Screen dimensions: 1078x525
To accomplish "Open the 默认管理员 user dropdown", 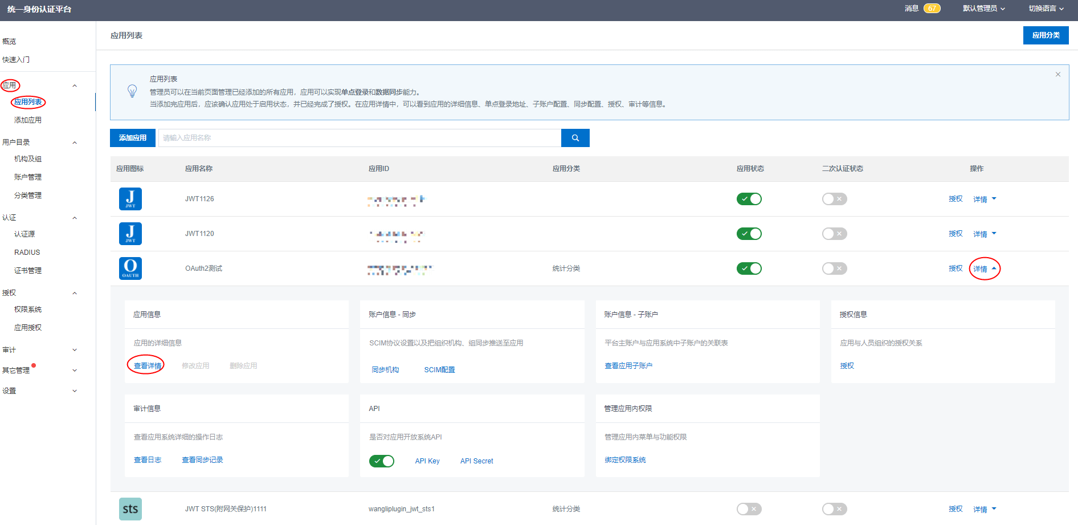I will tap(983, 9).
